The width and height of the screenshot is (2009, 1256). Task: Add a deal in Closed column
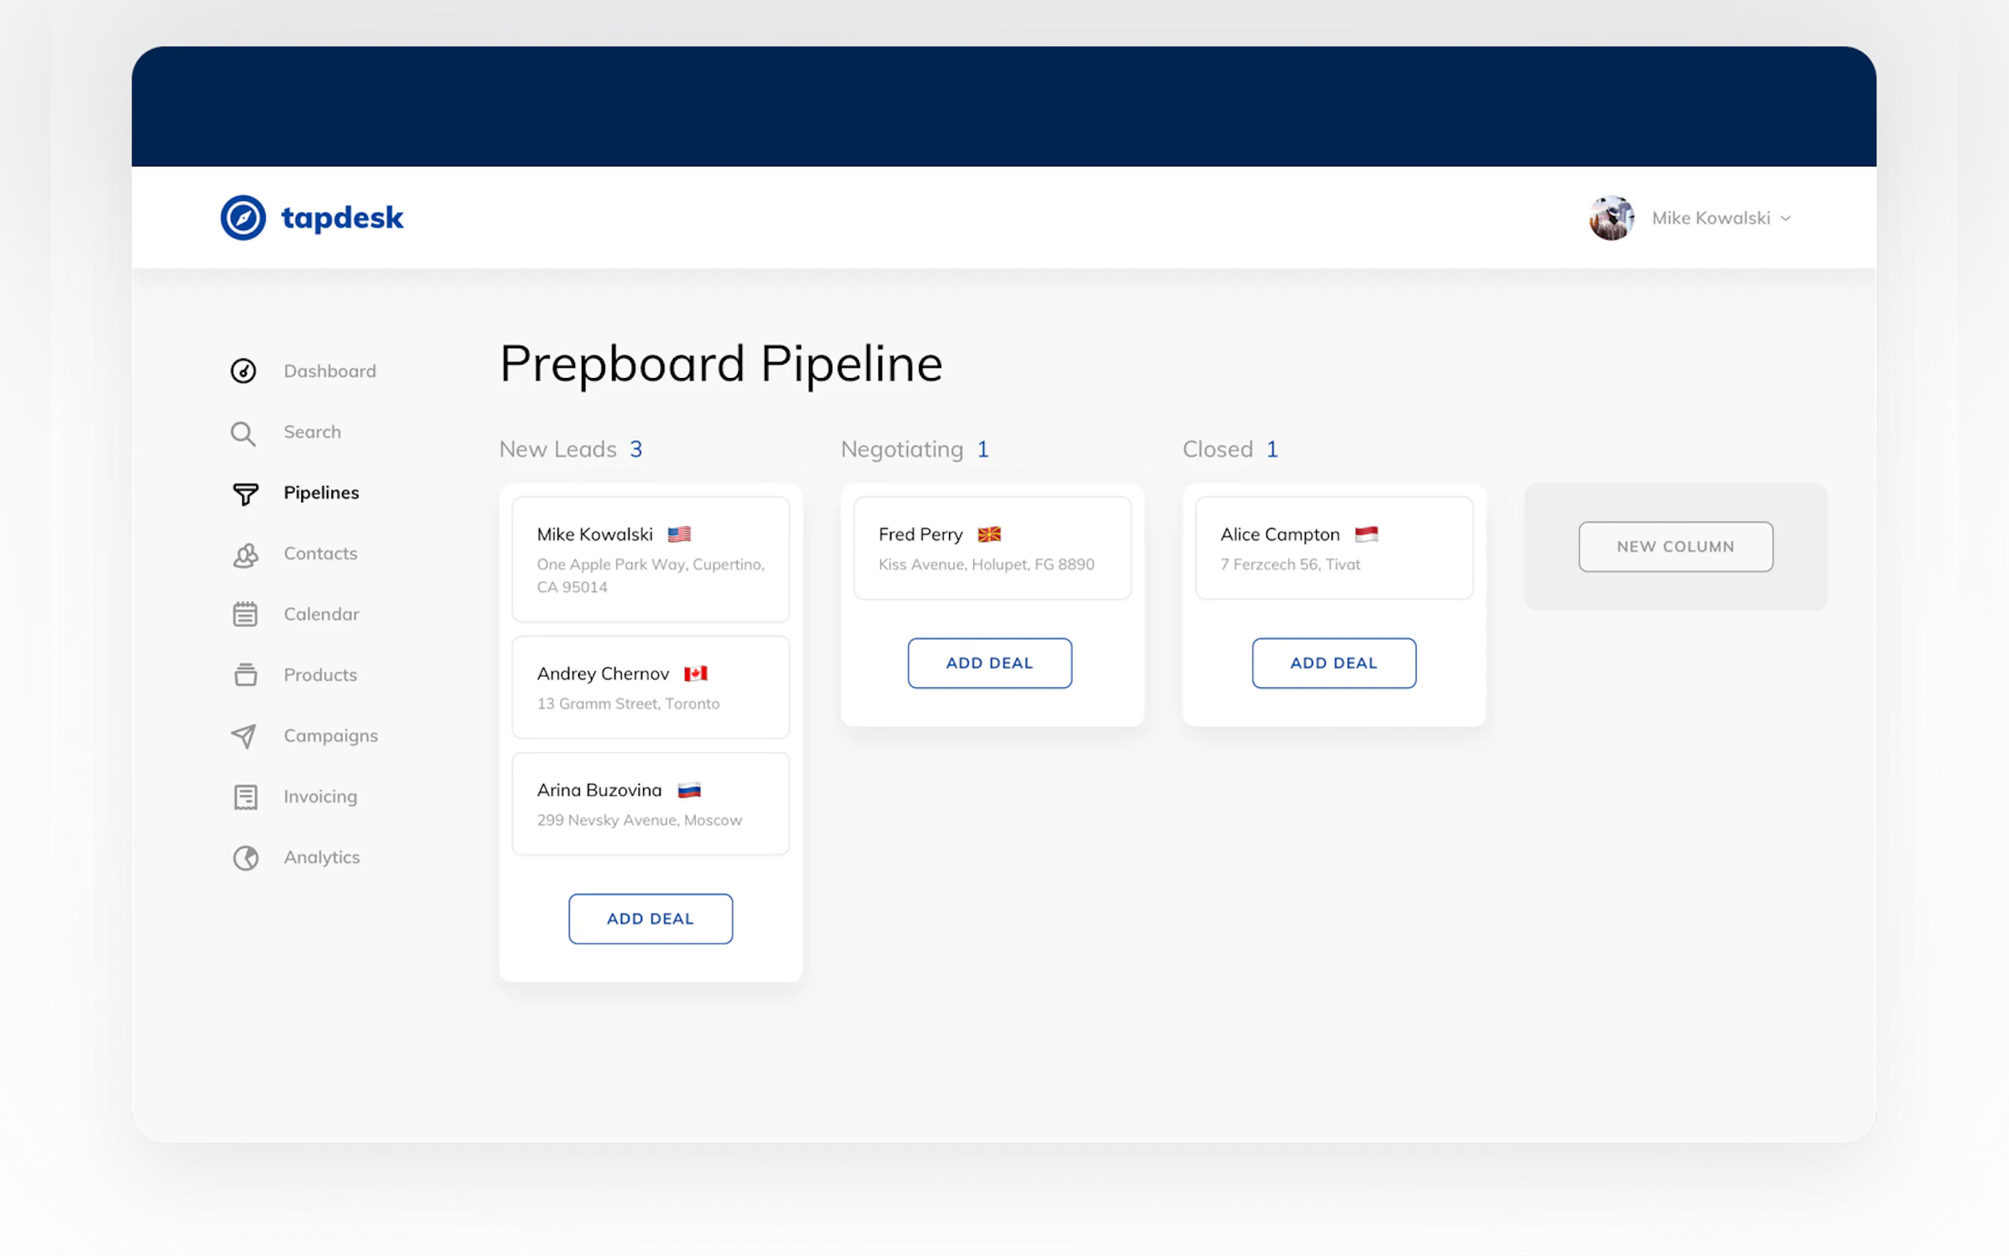pyautogui.click(x=1333, y=663)
